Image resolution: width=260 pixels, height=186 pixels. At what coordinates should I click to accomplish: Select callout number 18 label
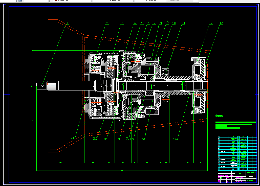pos(118,139)
